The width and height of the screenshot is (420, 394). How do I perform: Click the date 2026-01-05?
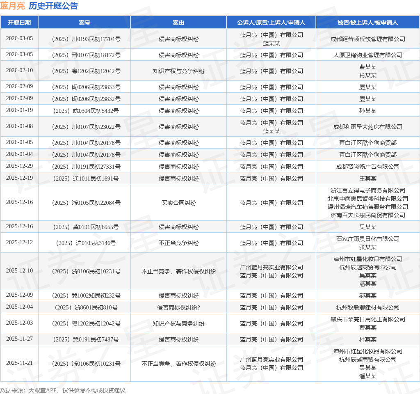pos(19,142)
